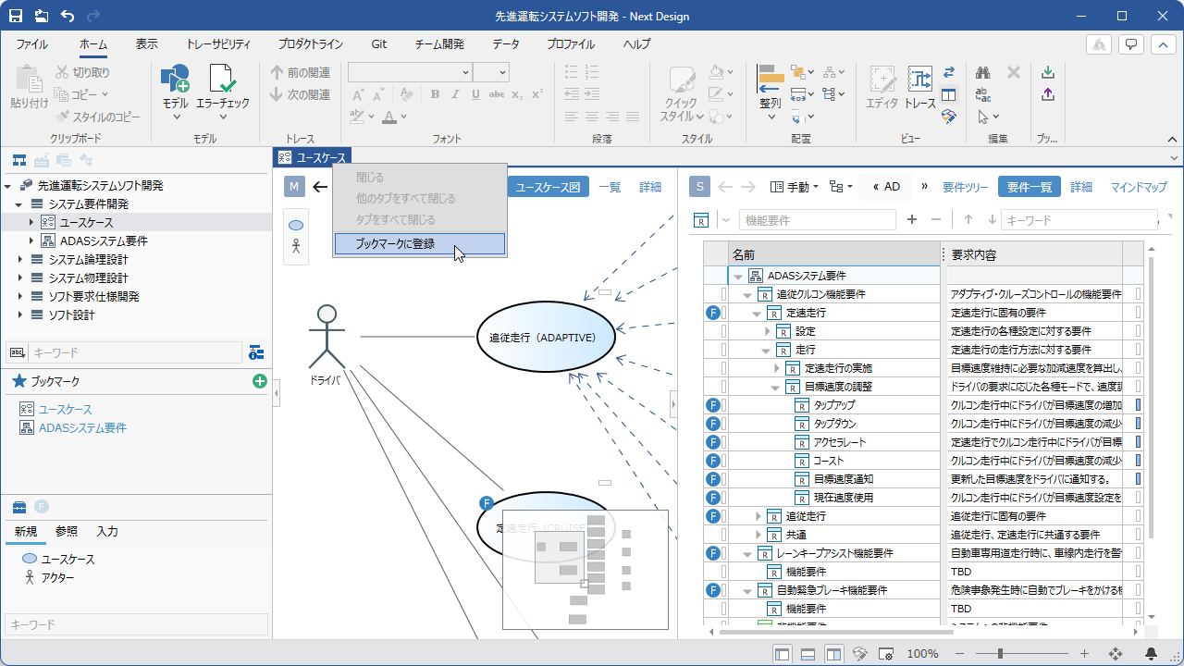The image size is (1184, 666).
Task: Toggle the checkbox cell left of 追従クルコン機能要件
Action: [x=724, y=294]
